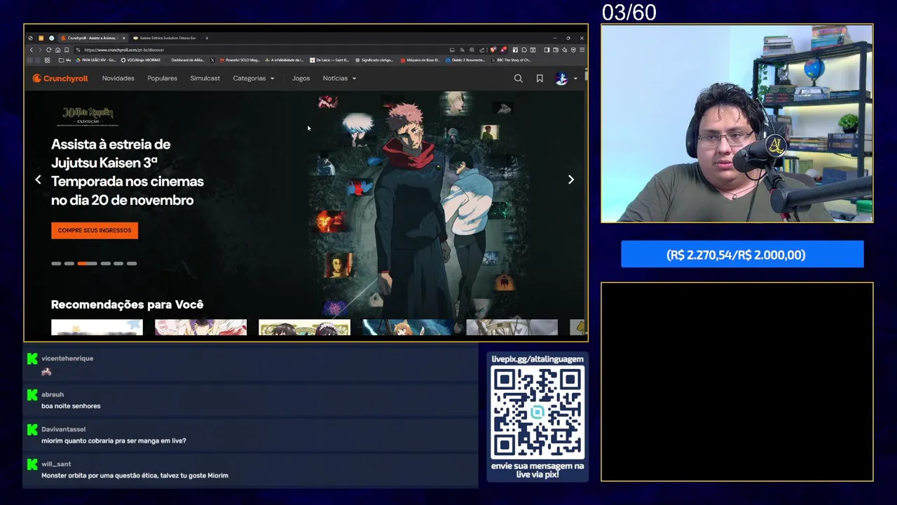Click the Jujutsu Kaisen Execução logo
This screenshot has width=897, height=505.
click(88, 116)
